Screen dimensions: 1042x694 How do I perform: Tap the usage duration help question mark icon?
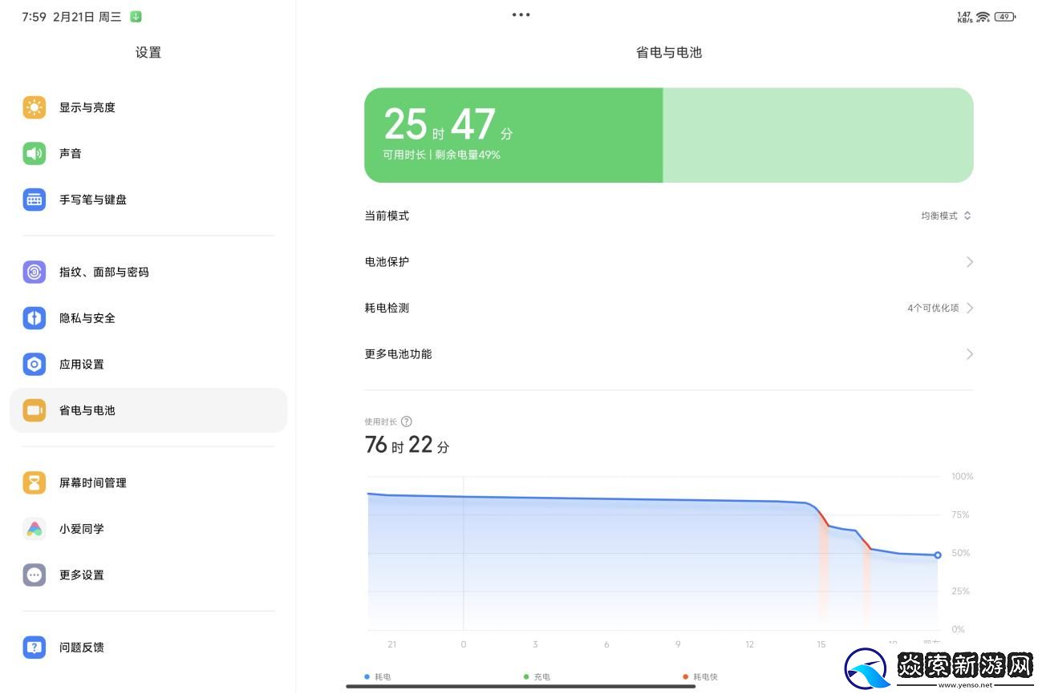point(407,422)
